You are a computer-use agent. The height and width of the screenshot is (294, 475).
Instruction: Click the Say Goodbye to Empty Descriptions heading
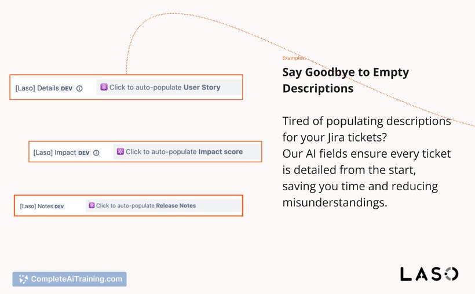click(346, 81)
